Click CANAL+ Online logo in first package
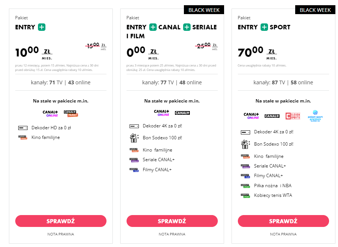 coord(50,114)
